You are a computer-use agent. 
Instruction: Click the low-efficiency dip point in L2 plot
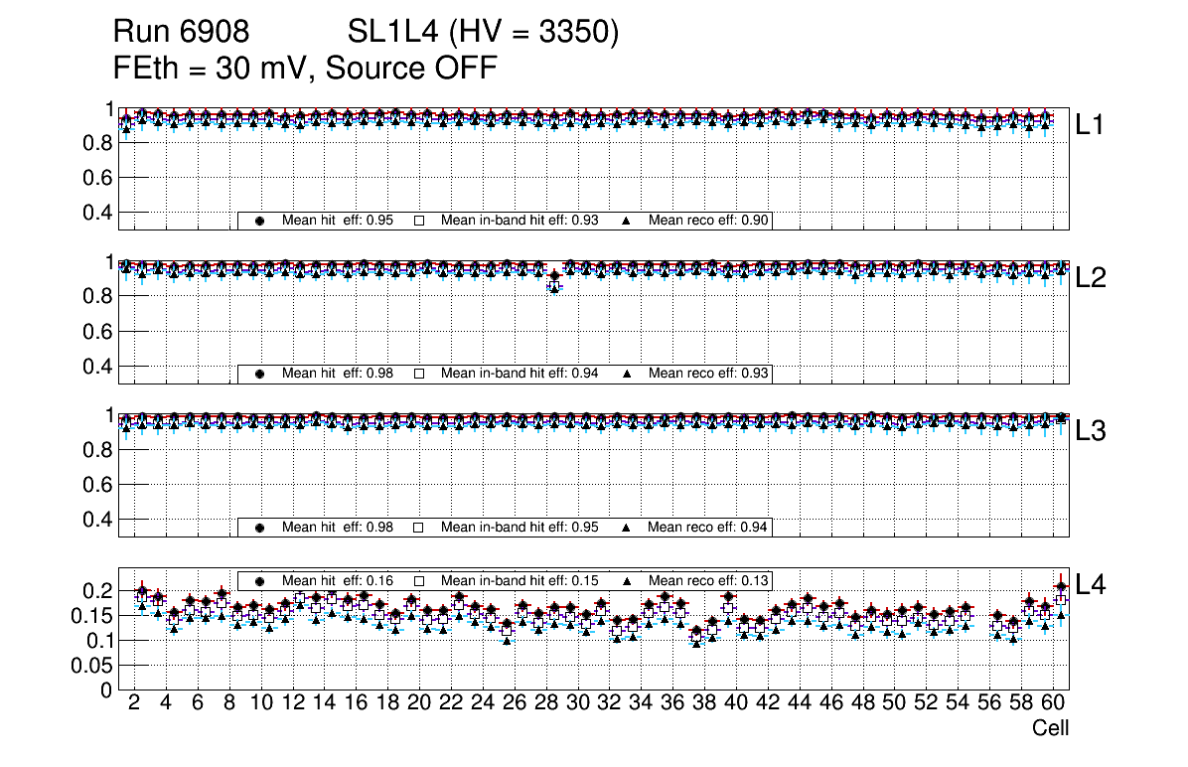[x=554, y=283]
